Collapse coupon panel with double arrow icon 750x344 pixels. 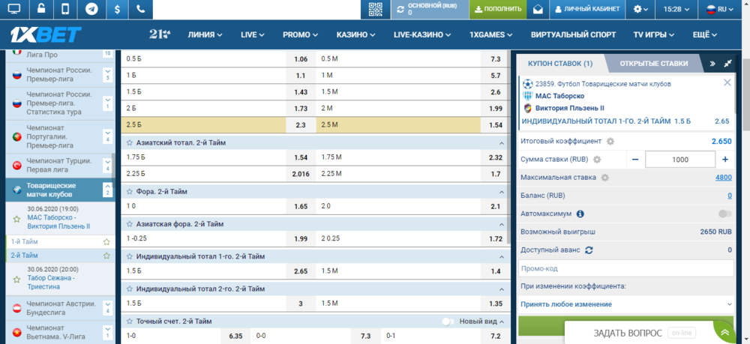click(x=712, y=63)
